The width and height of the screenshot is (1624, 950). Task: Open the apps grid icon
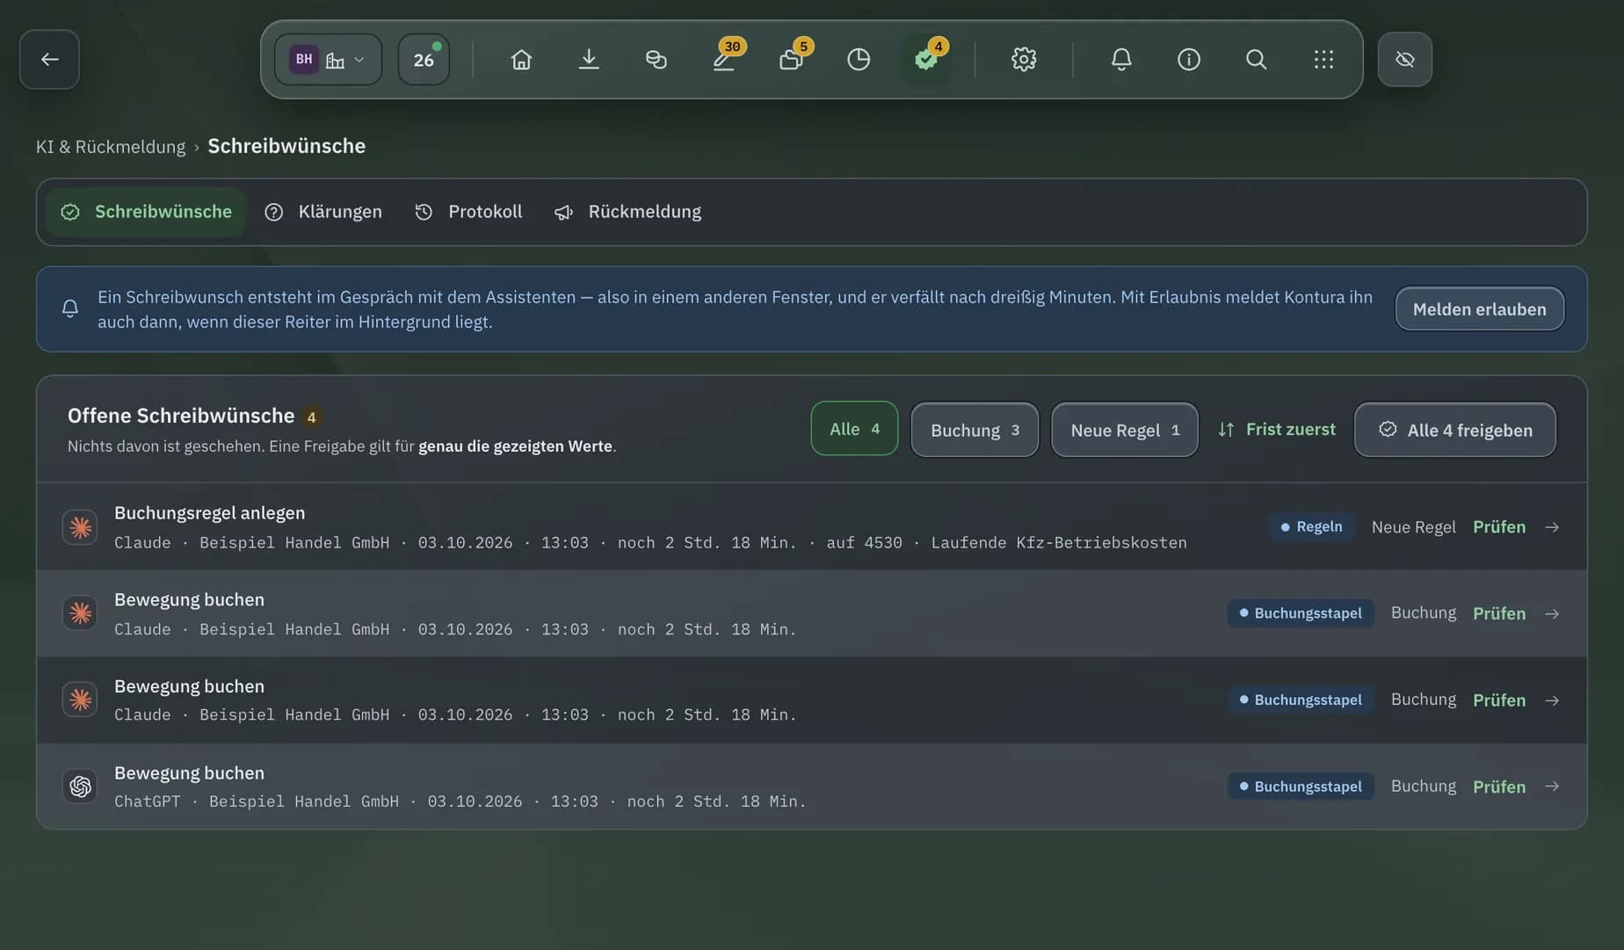tap(1323, 59)
